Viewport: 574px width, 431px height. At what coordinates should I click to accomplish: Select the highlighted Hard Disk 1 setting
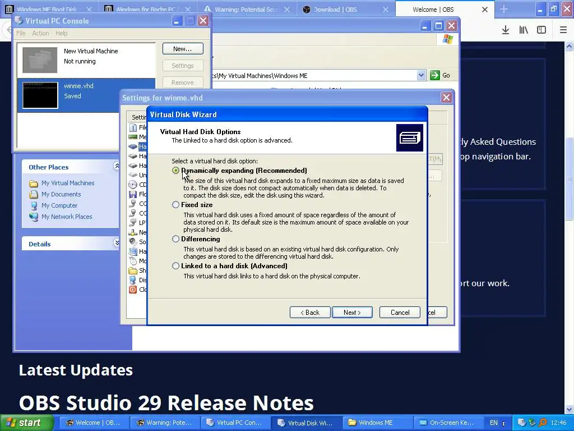[x=137, y=146]
